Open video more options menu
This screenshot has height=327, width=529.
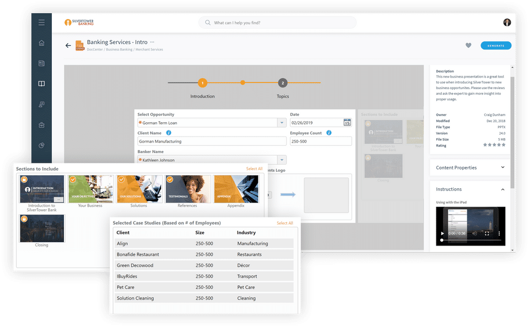pos(499,233)
